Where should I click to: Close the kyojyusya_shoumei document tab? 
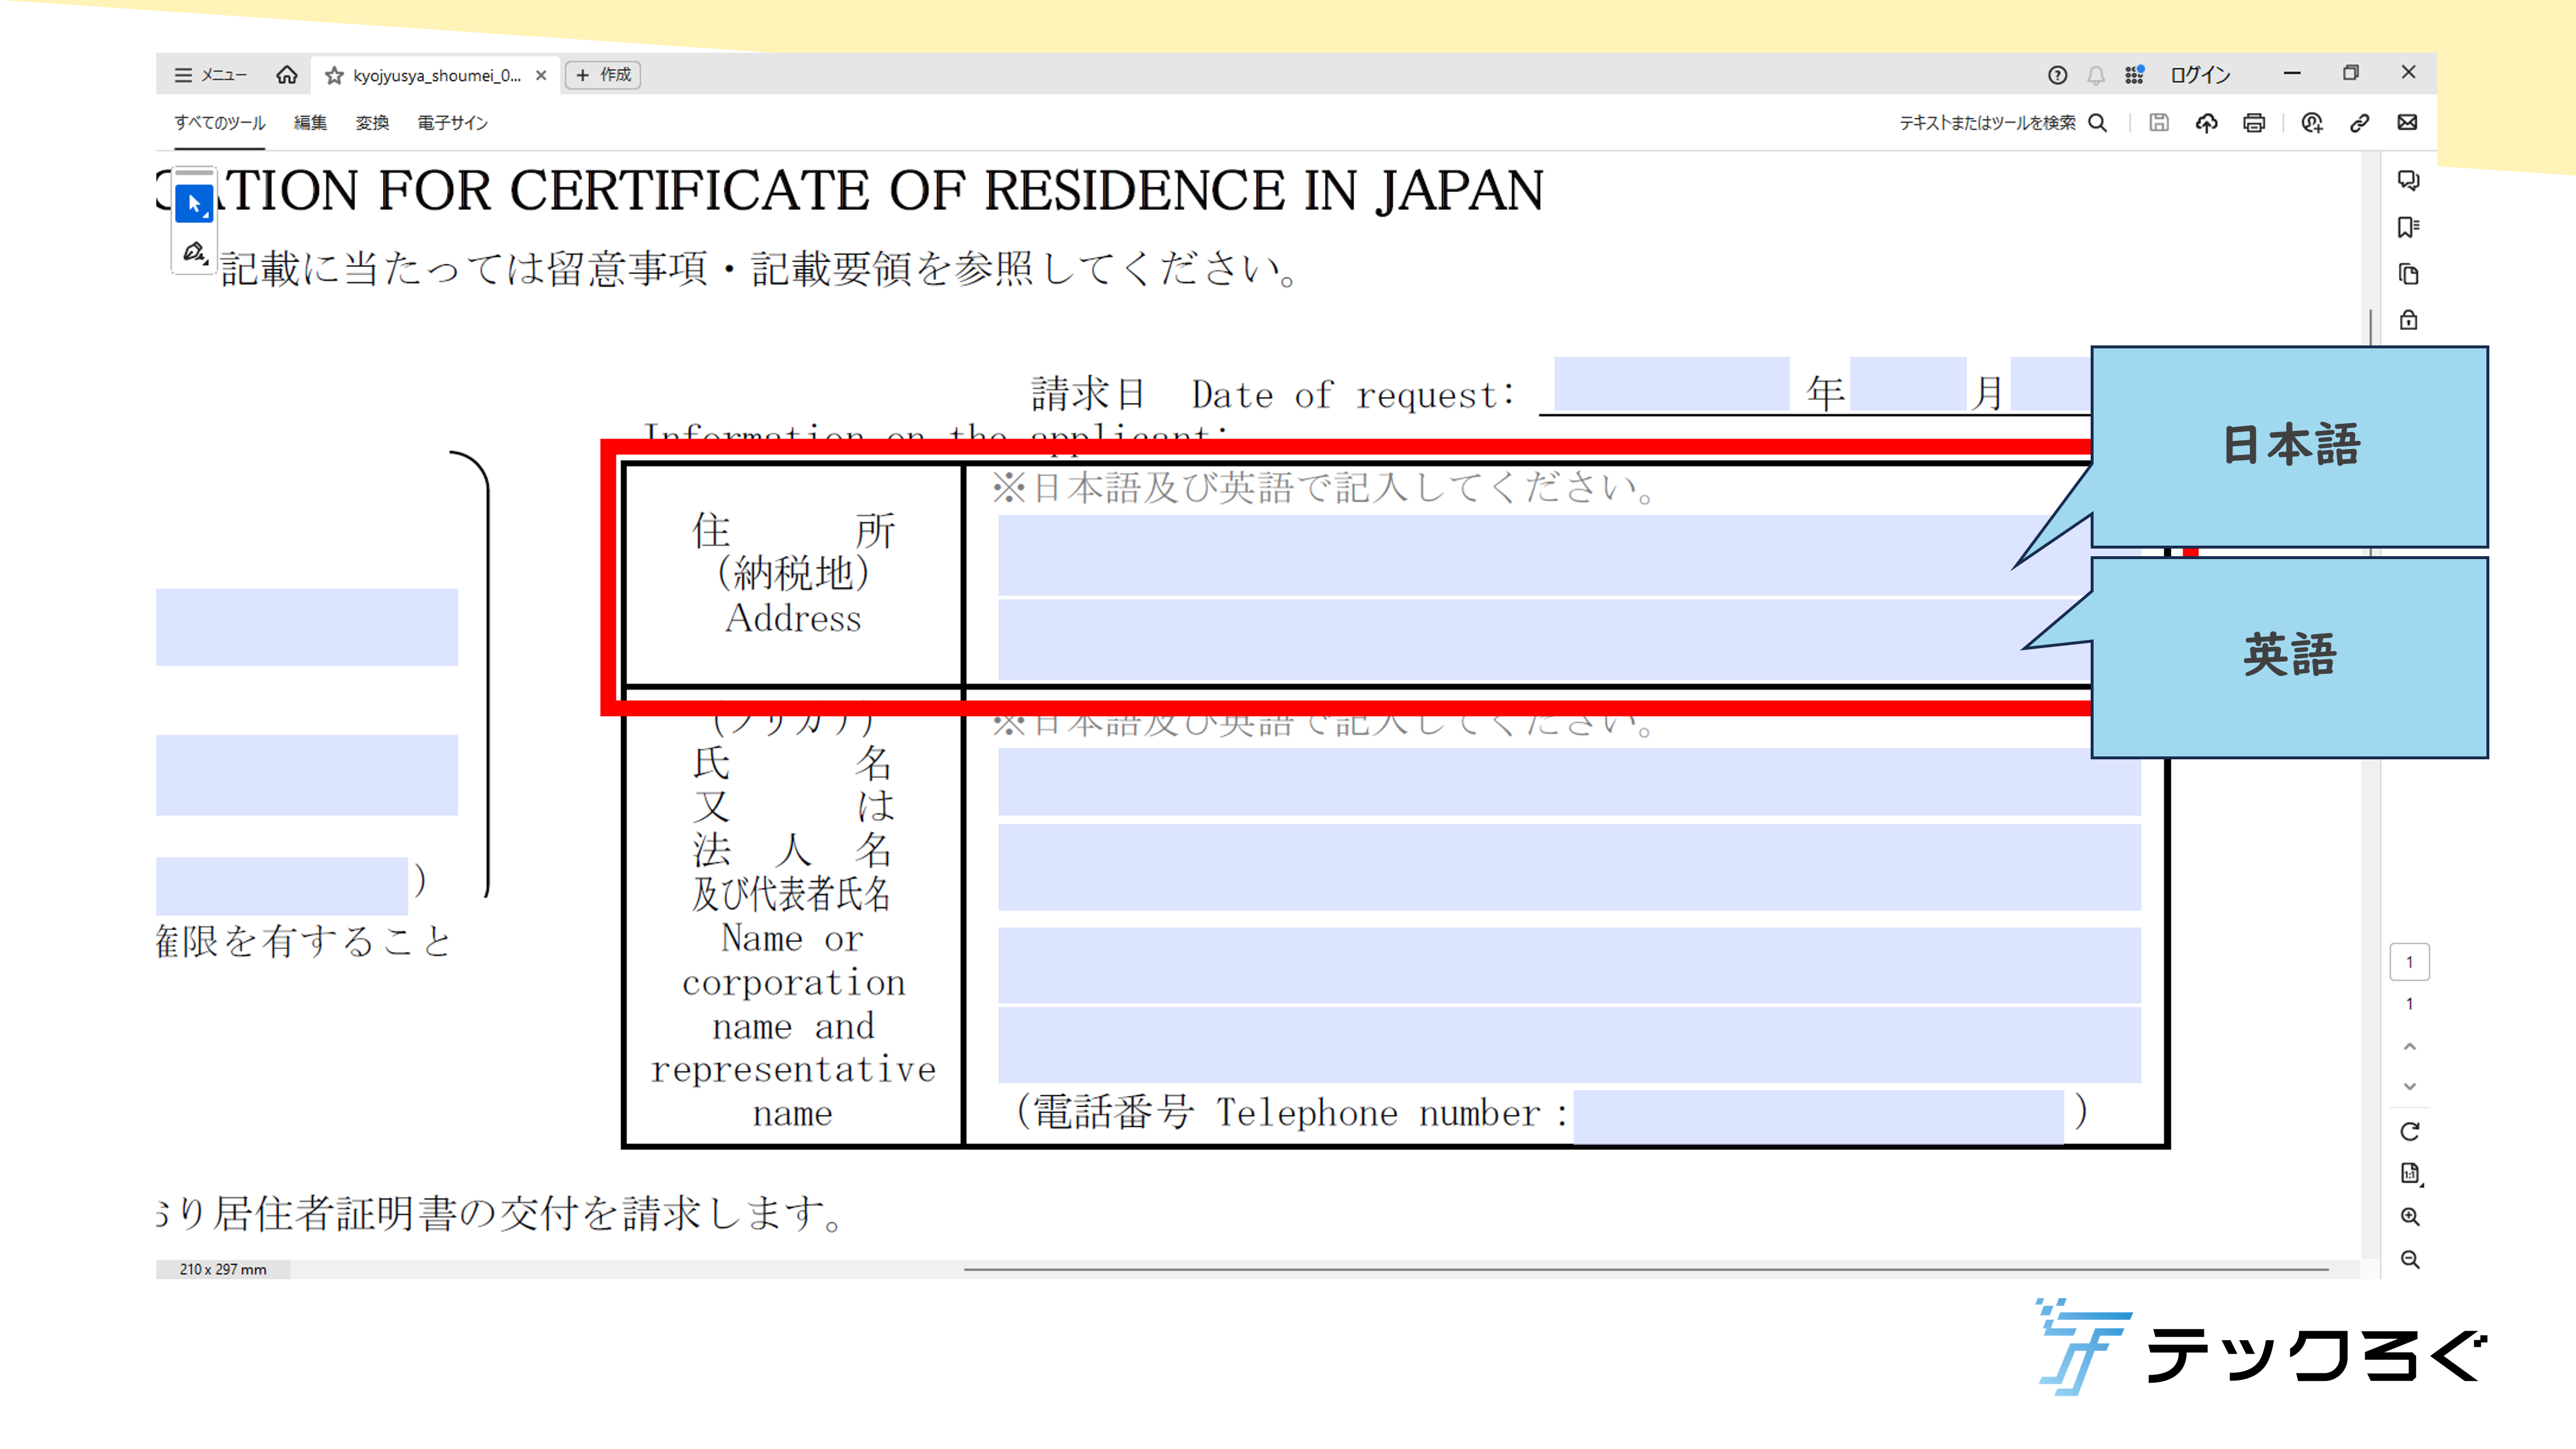point(541,75)
